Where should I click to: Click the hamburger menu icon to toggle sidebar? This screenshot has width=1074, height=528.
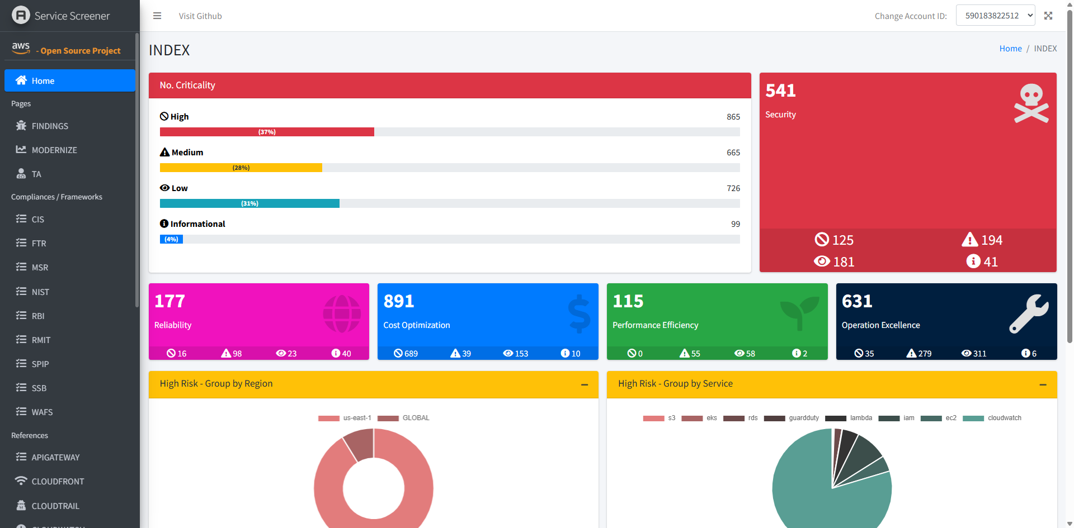point(157,16)
